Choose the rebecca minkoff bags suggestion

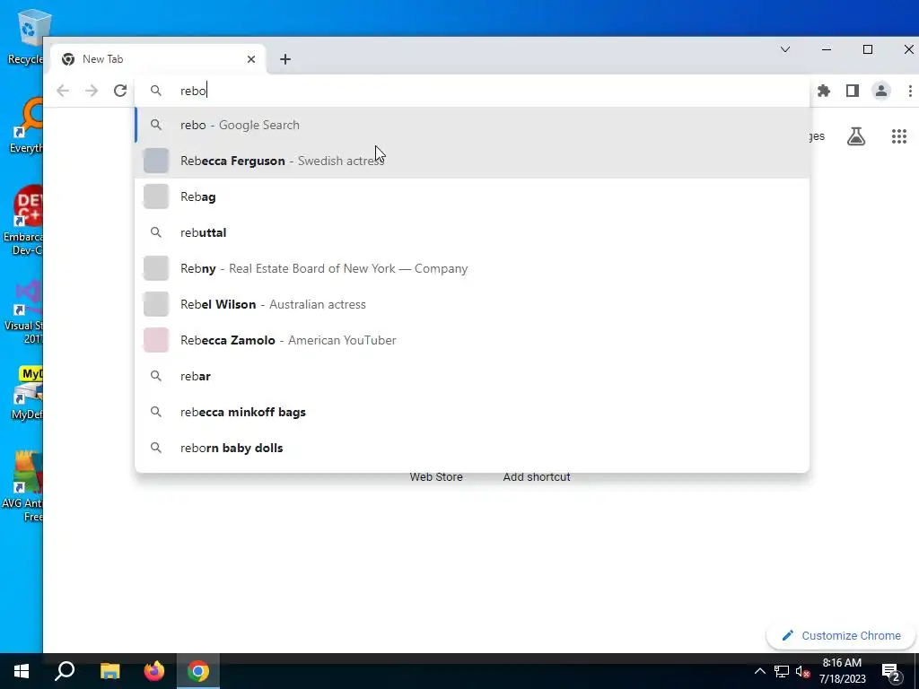(x=472, y=412)
